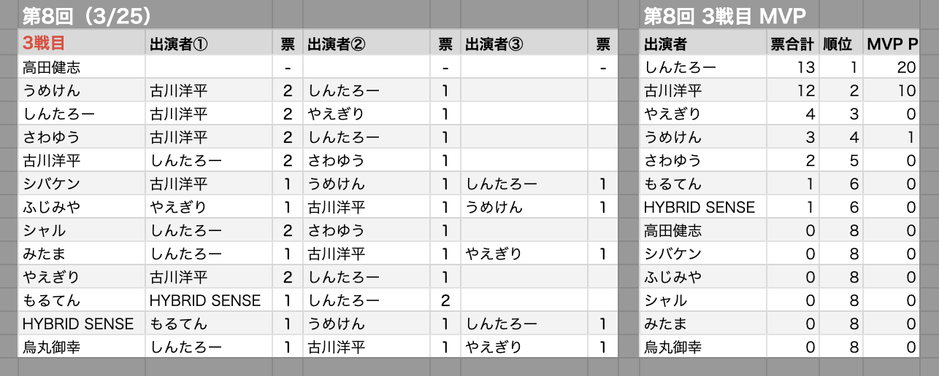Select 古川洋平 in the MVP 出演者 list
The height and width of the screenshot is (376, 939).
point(703,91)
